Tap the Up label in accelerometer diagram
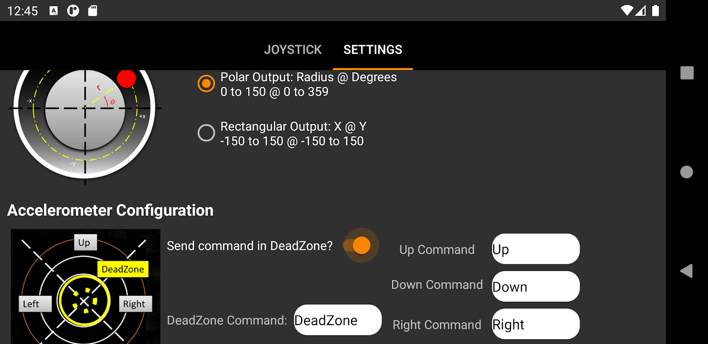This screenshot has height=344, width=708. 84,243
